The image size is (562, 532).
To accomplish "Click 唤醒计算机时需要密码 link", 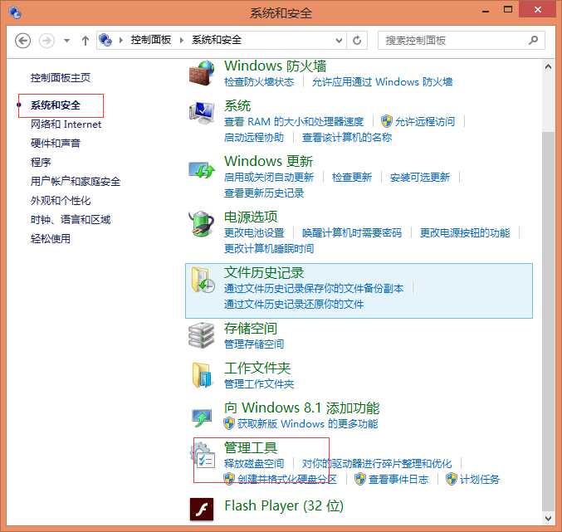I will pyautogui.click(x=352, y=233).
